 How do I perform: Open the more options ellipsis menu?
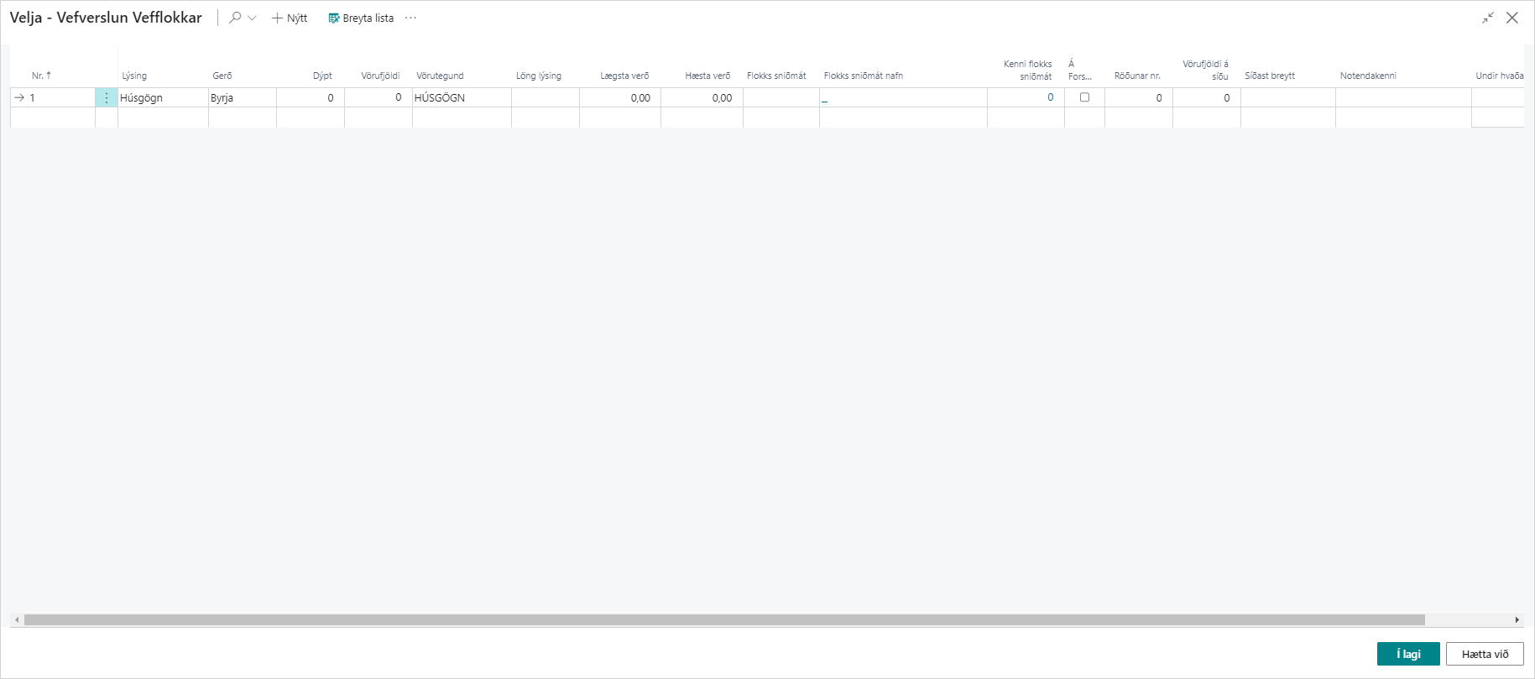(x=410, y=18)
